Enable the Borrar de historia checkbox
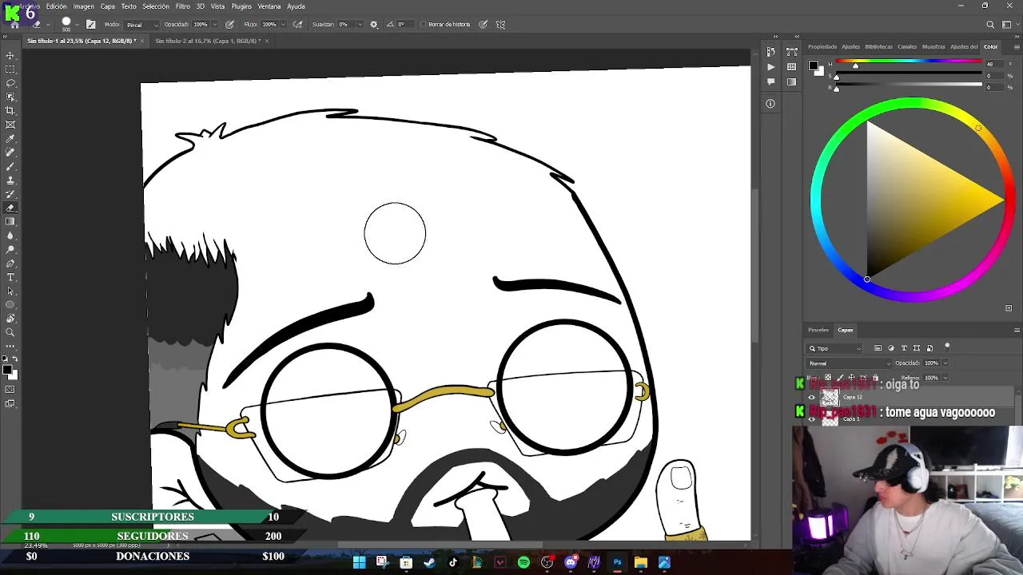This screenshot has width=1023, height=575. (x=424, y=25)
